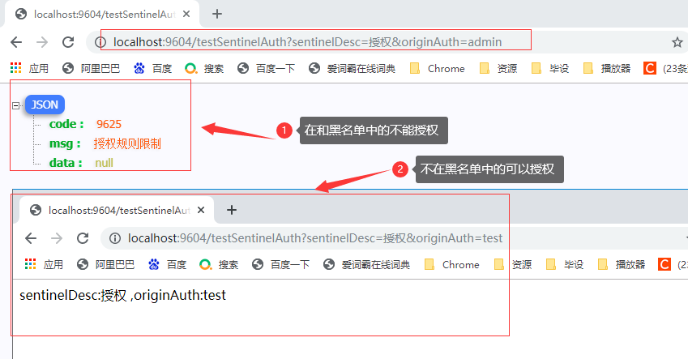The image size is (688, 359).
Task: Click the reload button in top browser
Action: (67, 42)
